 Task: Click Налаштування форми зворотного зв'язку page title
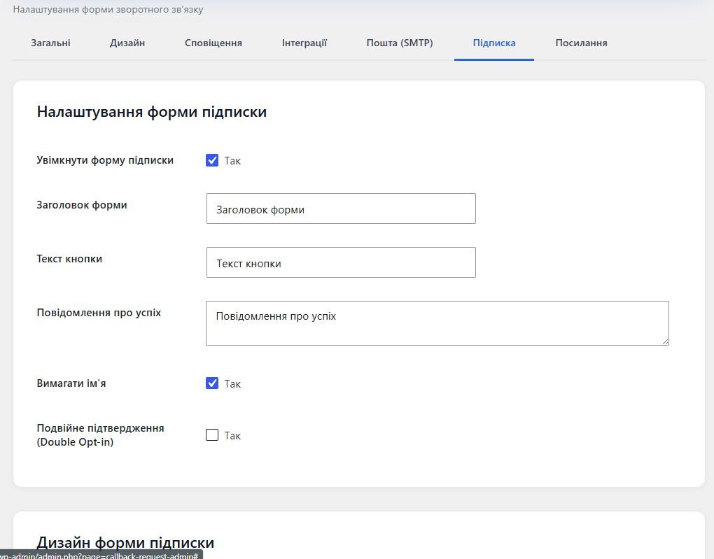pyautogui.click(x=108, y=9)
